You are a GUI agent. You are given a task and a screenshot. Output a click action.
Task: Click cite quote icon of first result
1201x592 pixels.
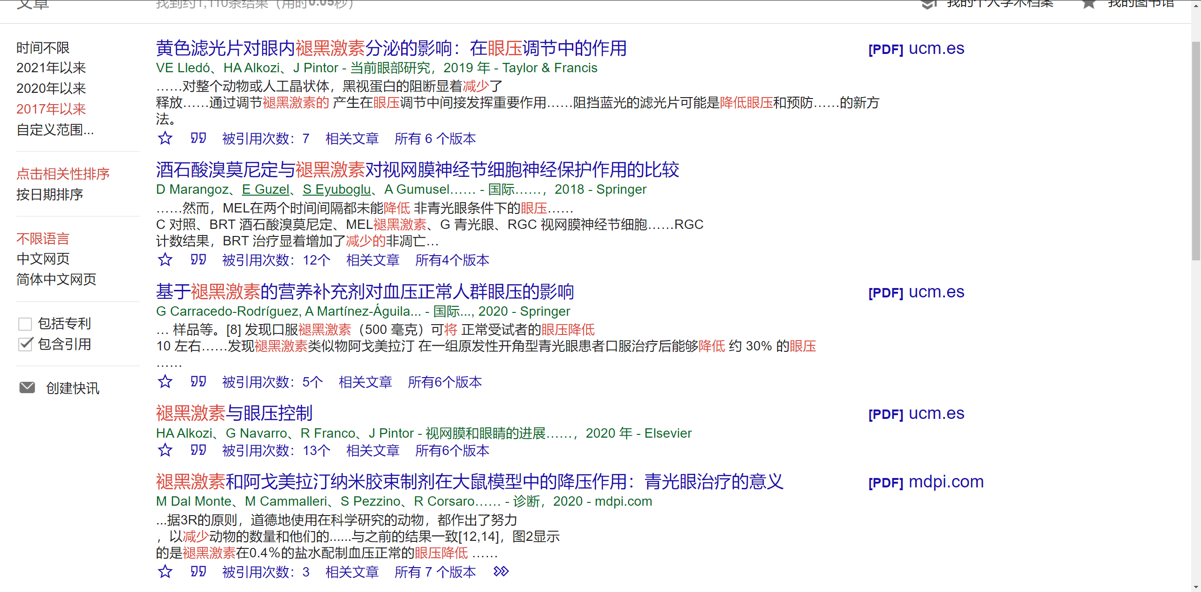(x=198, y=138)
